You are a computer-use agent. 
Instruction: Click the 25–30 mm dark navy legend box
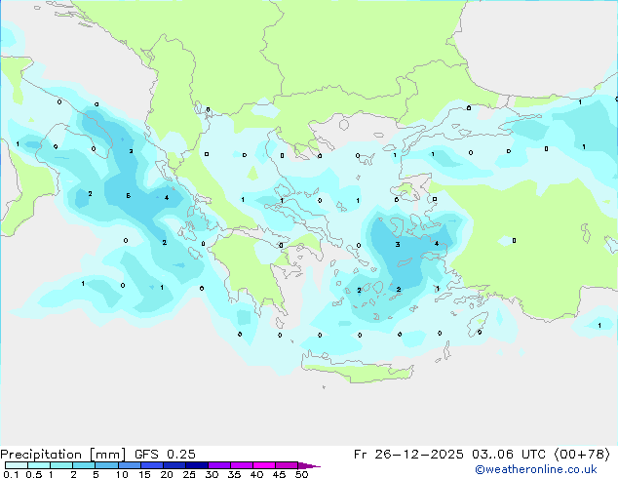[x=197, y=465]
